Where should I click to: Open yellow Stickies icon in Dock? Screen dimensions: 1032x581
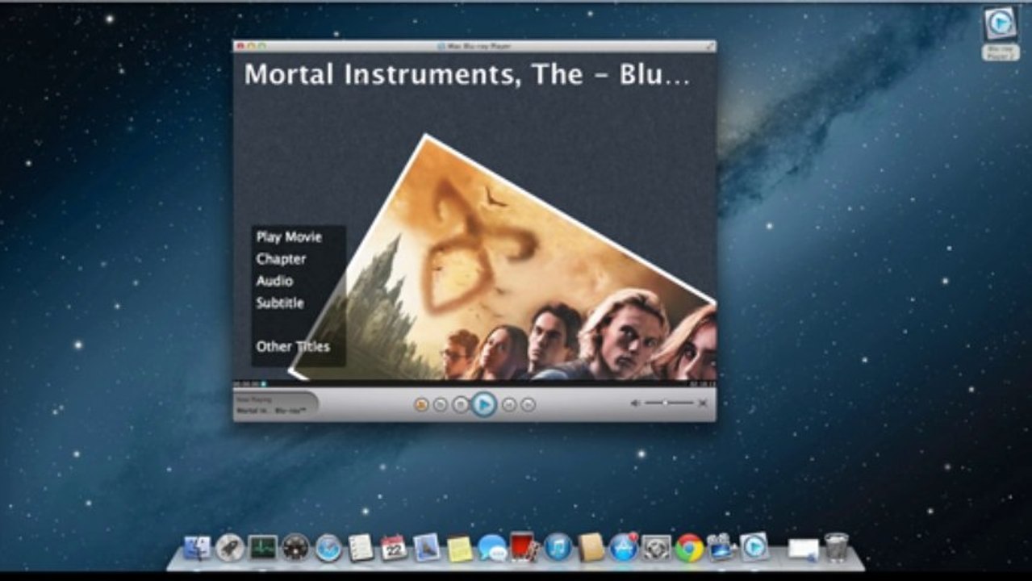(x=460, y=548)
